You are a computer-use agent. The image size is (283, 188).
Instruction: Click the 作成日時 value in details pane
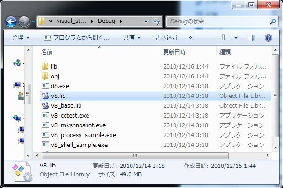pyautogui.click(x=233, y=166)
